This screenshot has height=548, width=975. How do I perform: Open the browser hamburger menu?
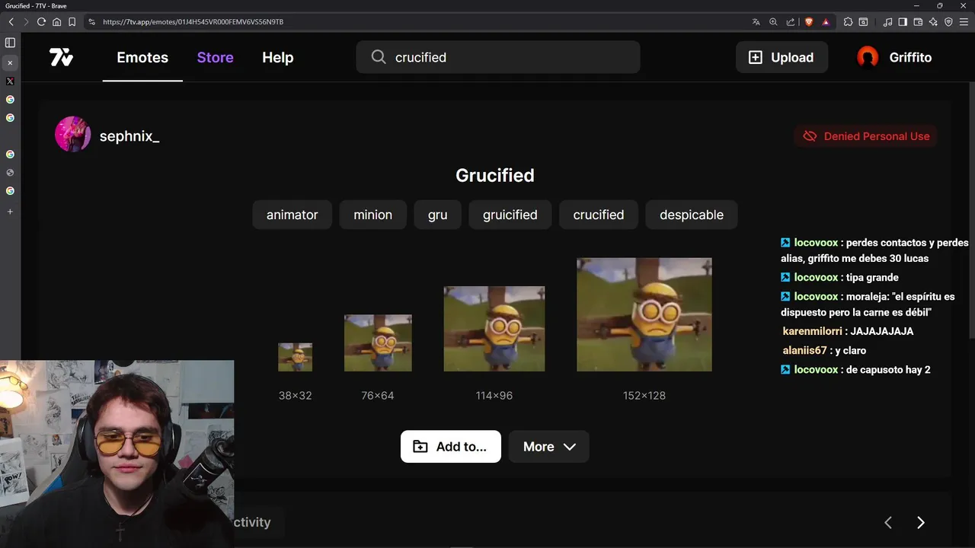click(x=964, y=22)
